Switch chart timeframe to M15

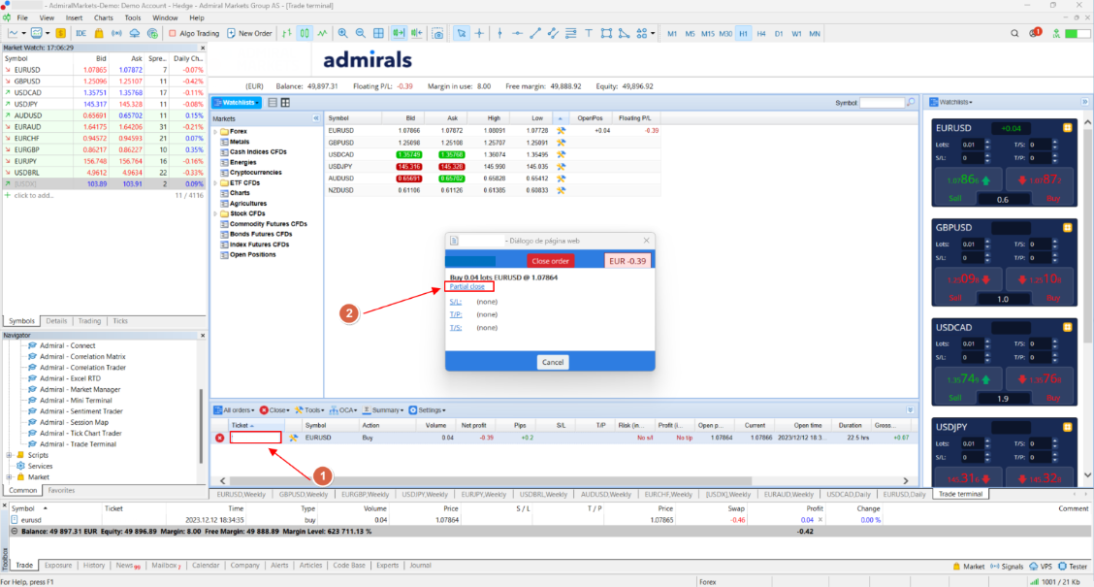pos(707,34)
